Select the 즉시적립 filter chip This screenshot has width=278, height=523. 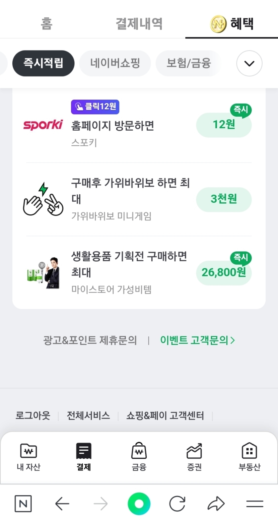[x=43, y=63]
